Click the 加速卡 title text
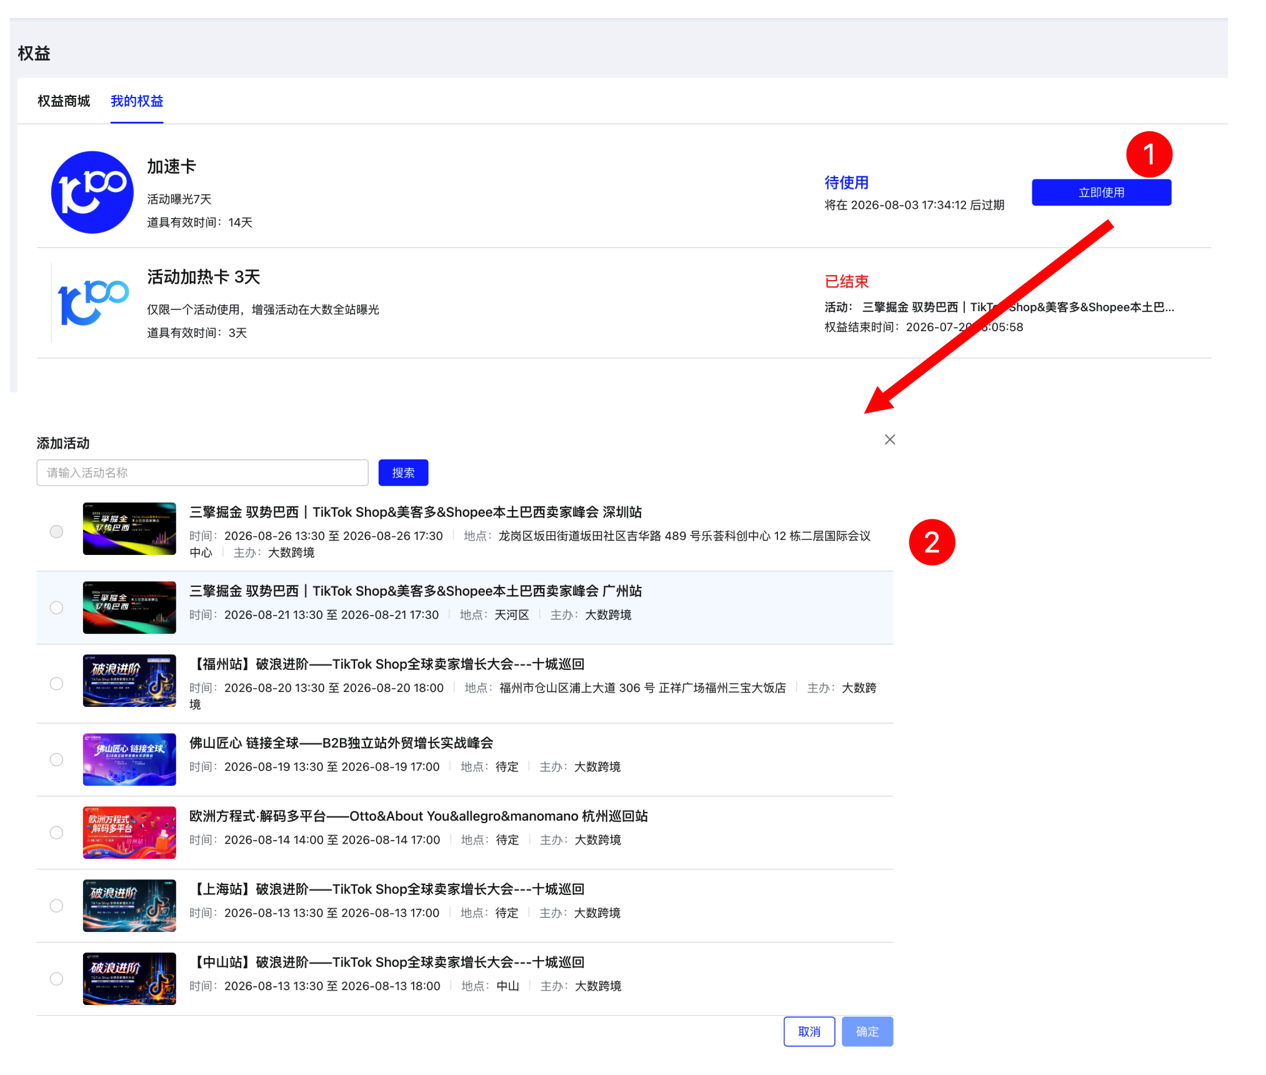Screen dimensions: 1266x1075 (x=171, y=167)
